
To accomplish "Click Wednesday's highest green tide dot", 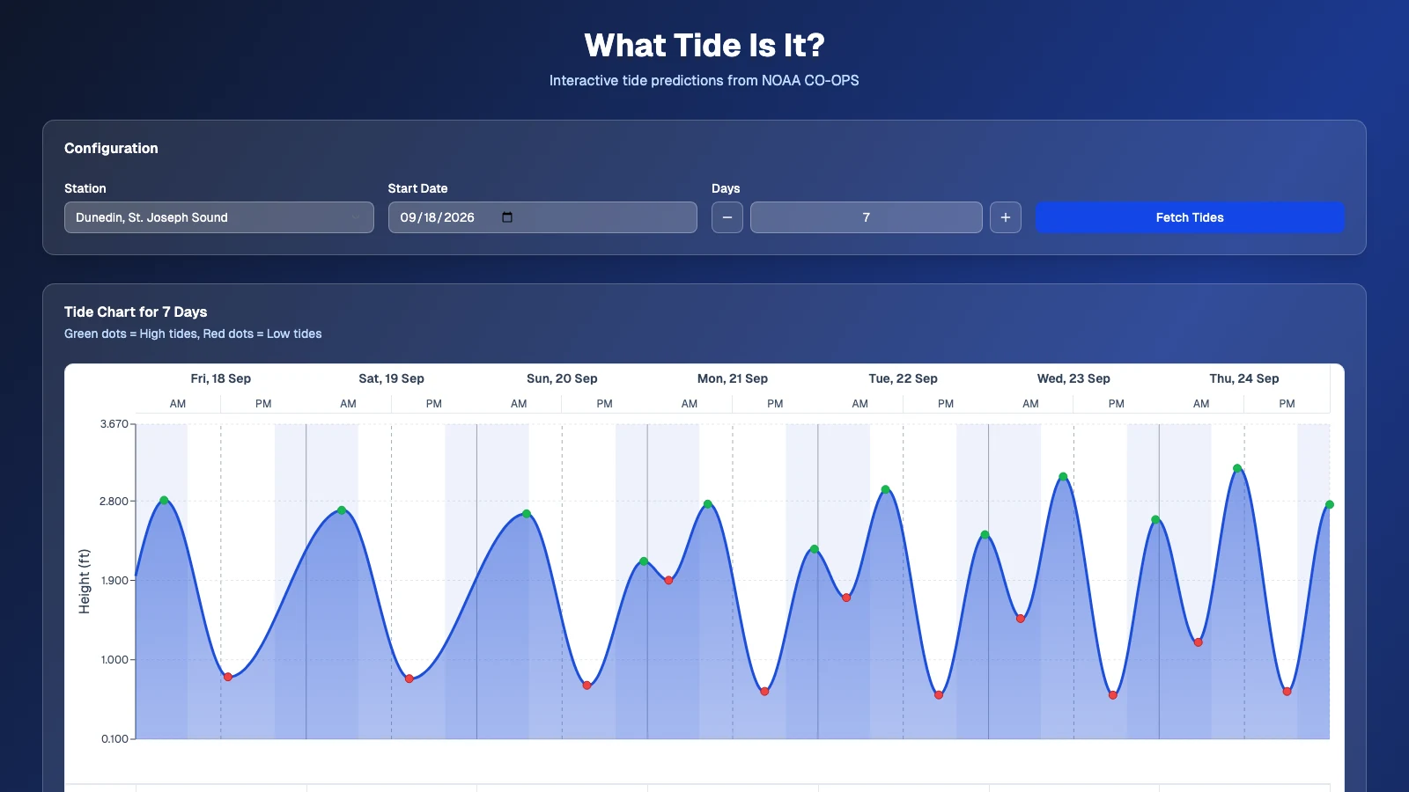I will (1064, 477).
